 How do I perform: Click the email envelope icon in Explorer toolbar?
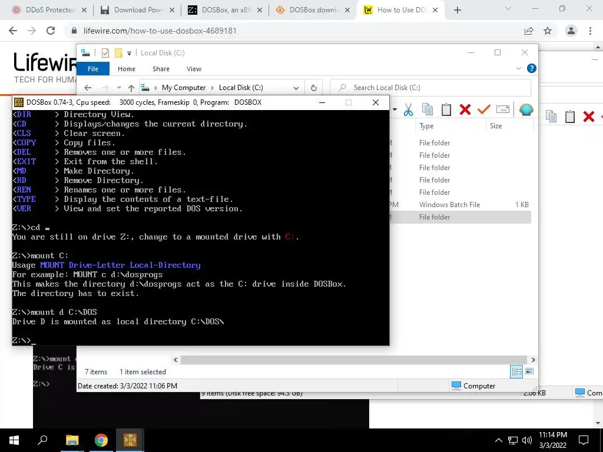[x=503, y=109]
